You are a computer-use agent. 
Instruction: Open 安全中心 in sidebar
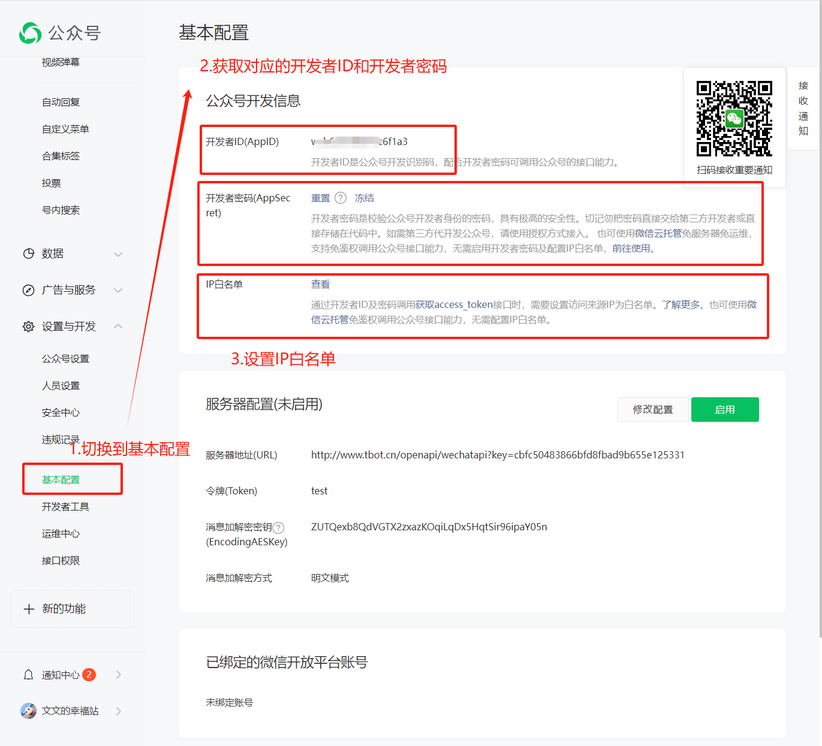click(x=61, y=413)
